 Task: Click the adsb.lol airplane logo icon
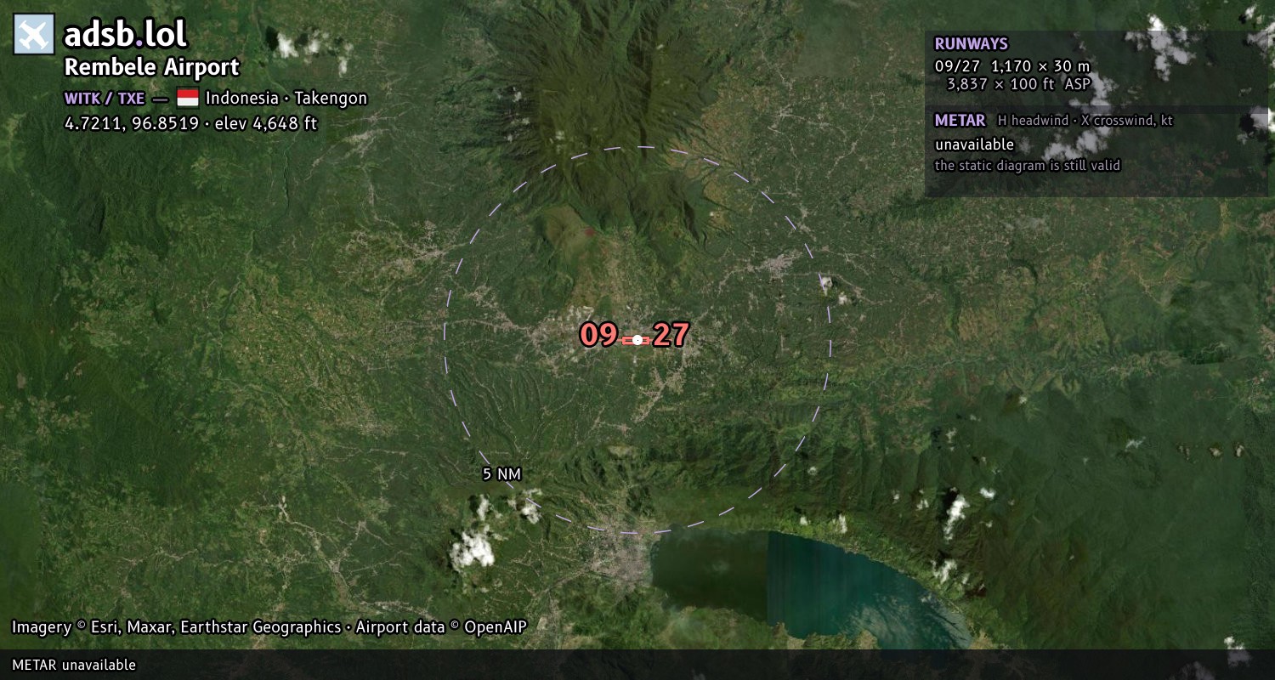coord(34,34)
